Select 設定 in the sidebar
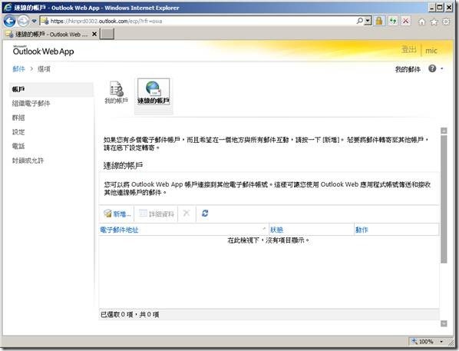Image resolution: width=459 pixels, height=351 pixels. 18,132
